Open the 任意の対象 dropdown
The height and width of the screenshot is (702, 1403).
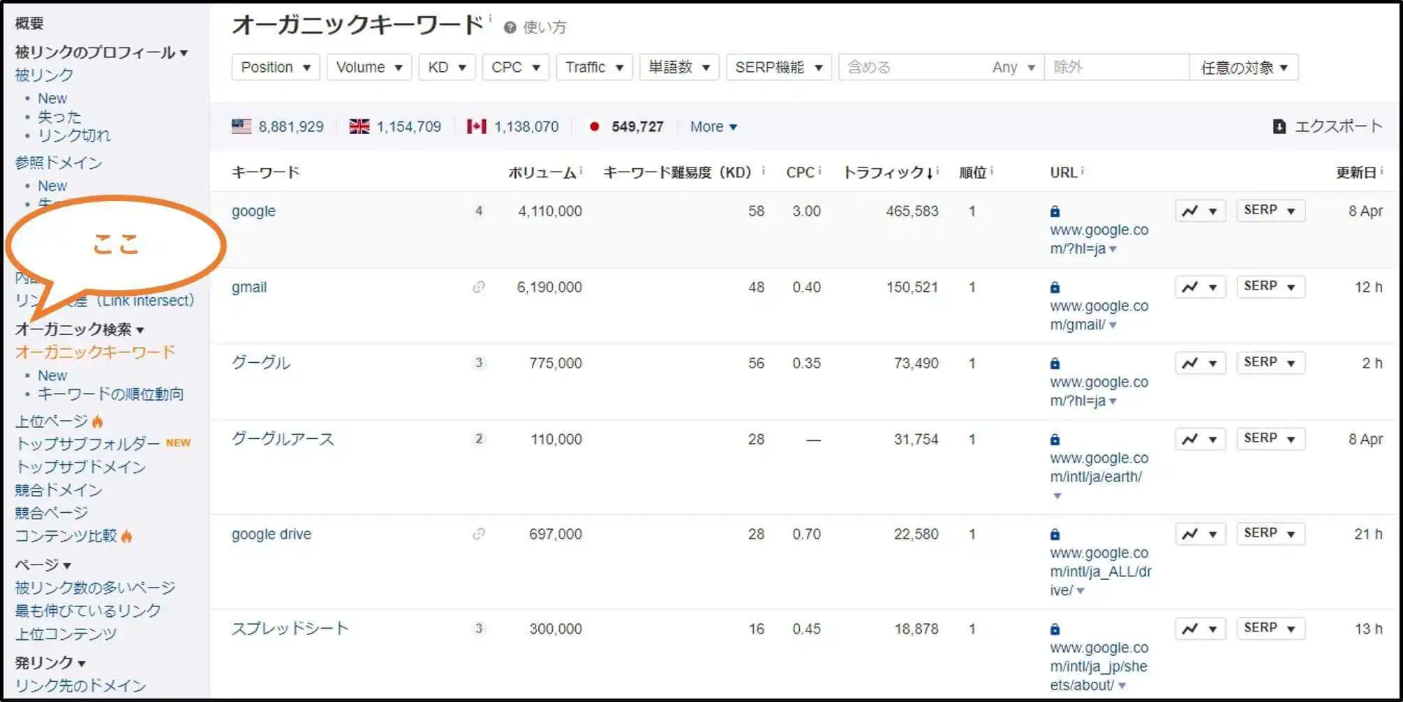(1244, 67)
